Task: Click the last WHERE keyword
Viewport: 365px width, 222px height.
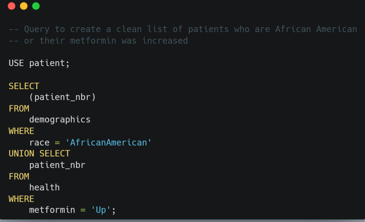Action: tap(21, 199)
